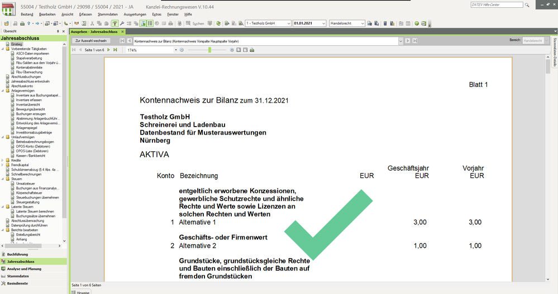This screenshot has width=558, height=294.
Task: Open the 01.01.2021 date dropdown
Action: click(323, 23)
